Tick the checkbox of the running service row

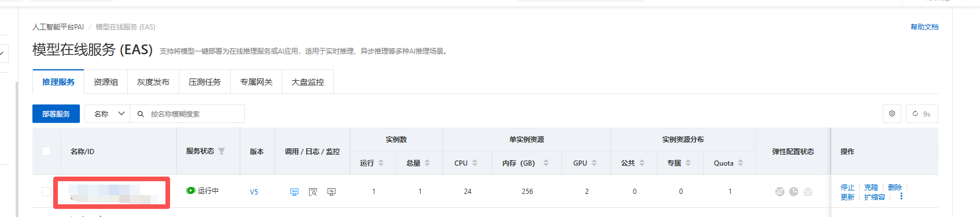pyautogui.click(x=46, y=192)
